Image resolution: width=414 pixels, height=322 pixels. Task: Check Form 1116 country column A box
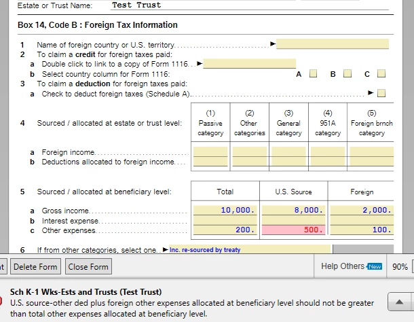coord(313,73)
